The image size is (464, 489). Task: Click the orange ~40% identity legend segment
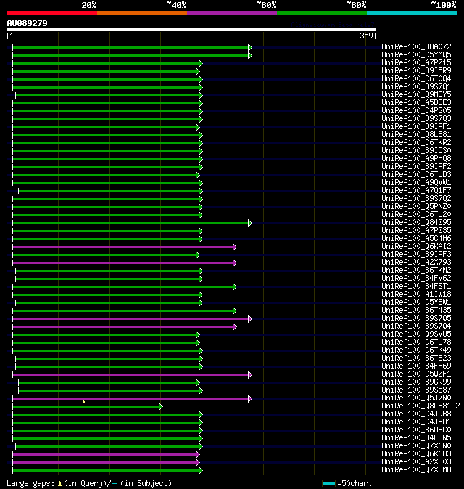(142, 13)
